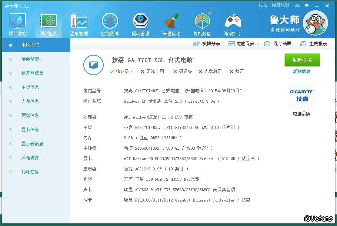The height and width of the screenshot is (226, 337).
Task: Open 硬盘信息 sidebar item
Action: point(30,116)
